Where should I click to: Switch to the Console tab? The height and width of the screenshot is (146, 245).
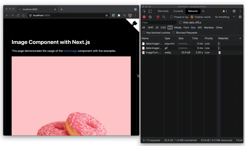[178, 11]
